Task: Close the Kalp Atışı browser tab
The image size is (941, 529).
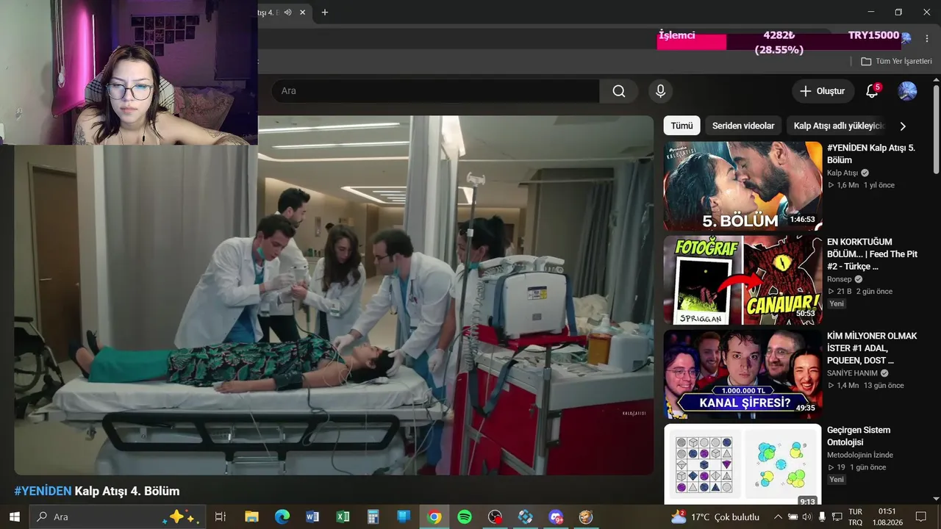Action: pyautogui.click(x=302, y=12)
